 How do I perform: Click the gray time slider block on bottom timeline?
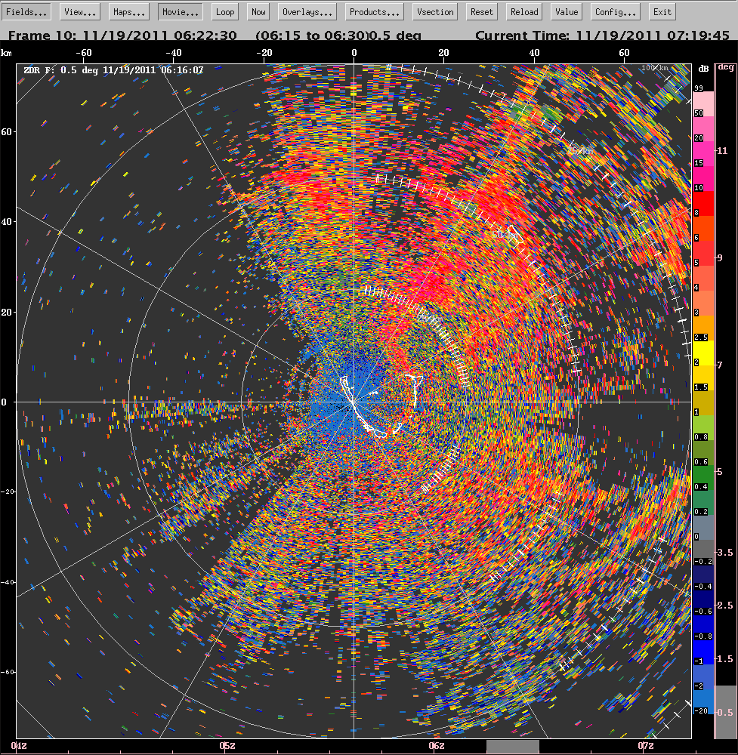[513, 747]
